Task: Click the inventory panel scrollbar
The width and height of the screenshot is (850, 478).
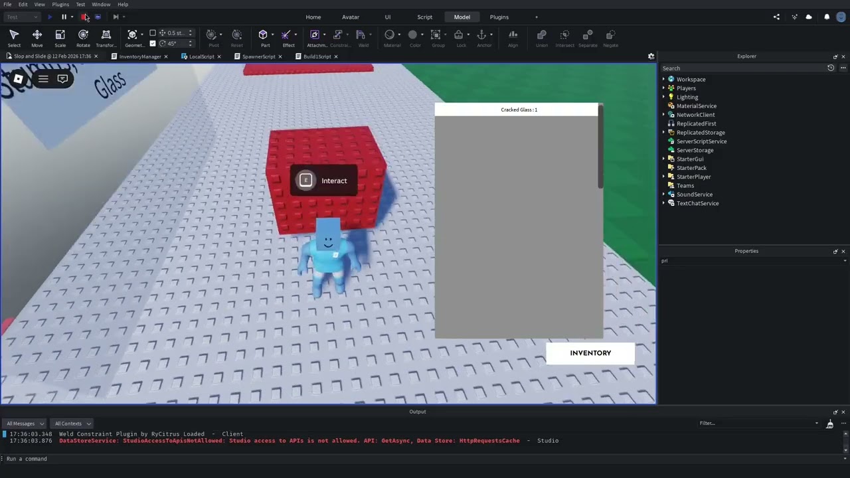Action: tap(600, 146)
